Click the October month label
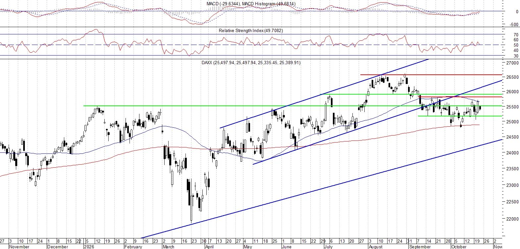The width and height of the screenshot is (520, 249). (459, 247)
